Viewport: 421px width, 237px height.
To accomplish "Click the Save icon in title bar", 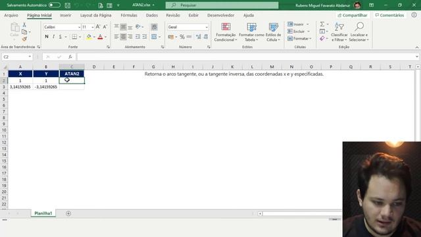I will click(x=68, y=5).
